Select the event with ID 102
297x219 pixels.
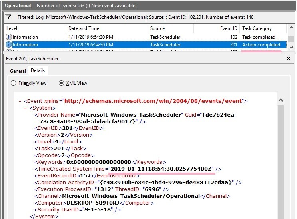click(x=145, y=37)
